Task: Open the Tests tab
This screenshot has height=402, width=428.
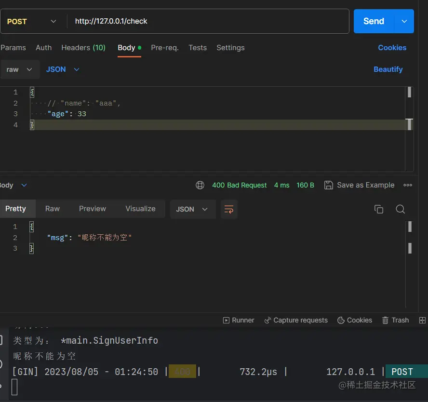Action: [x=198, y=48]
